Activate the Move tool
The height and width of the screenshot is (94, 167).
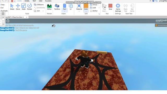pos(18,7)
